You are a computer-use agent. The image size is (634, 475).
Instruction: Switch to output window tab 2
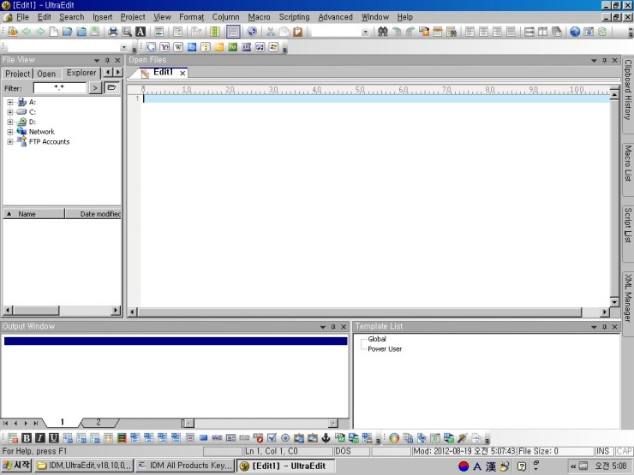click(99, 423)
